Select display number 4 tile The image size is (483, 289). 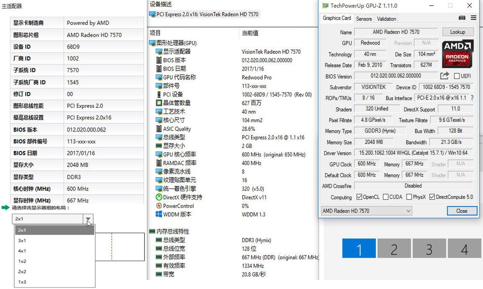point(464,249)
